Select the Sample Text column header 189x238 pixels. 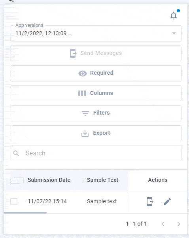[102, 180]
